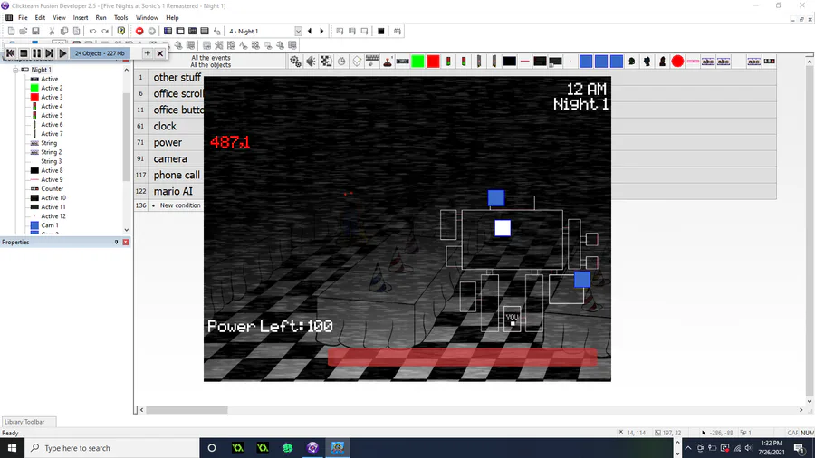The height and width of the screenshot is (458, 815).
Task: Go to previous frame arrow
Action: pyautogui.click(x=310, y=31)
